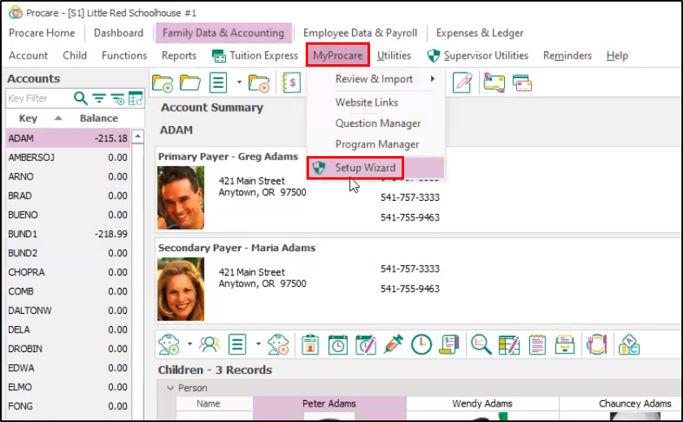Sort accounts by Key column header
Viewport: 683px width, 422px height.
28,119
